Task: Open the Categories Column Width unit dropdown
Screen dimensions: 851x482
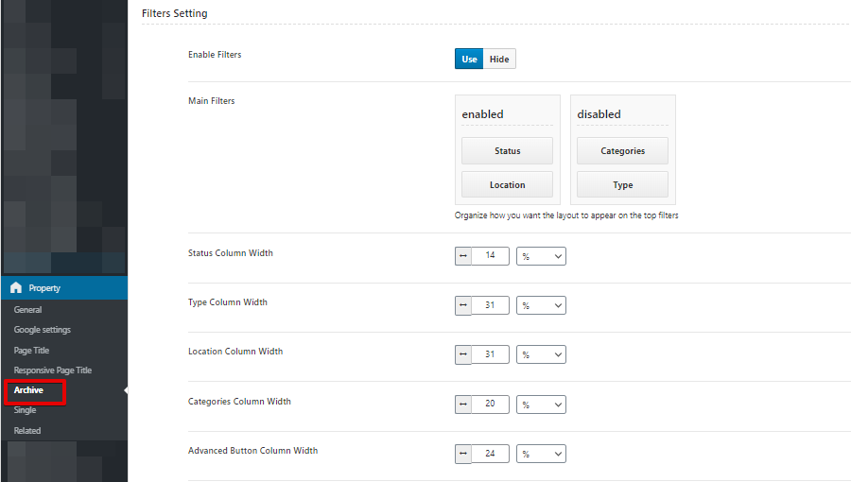Action: coord(541,405)
